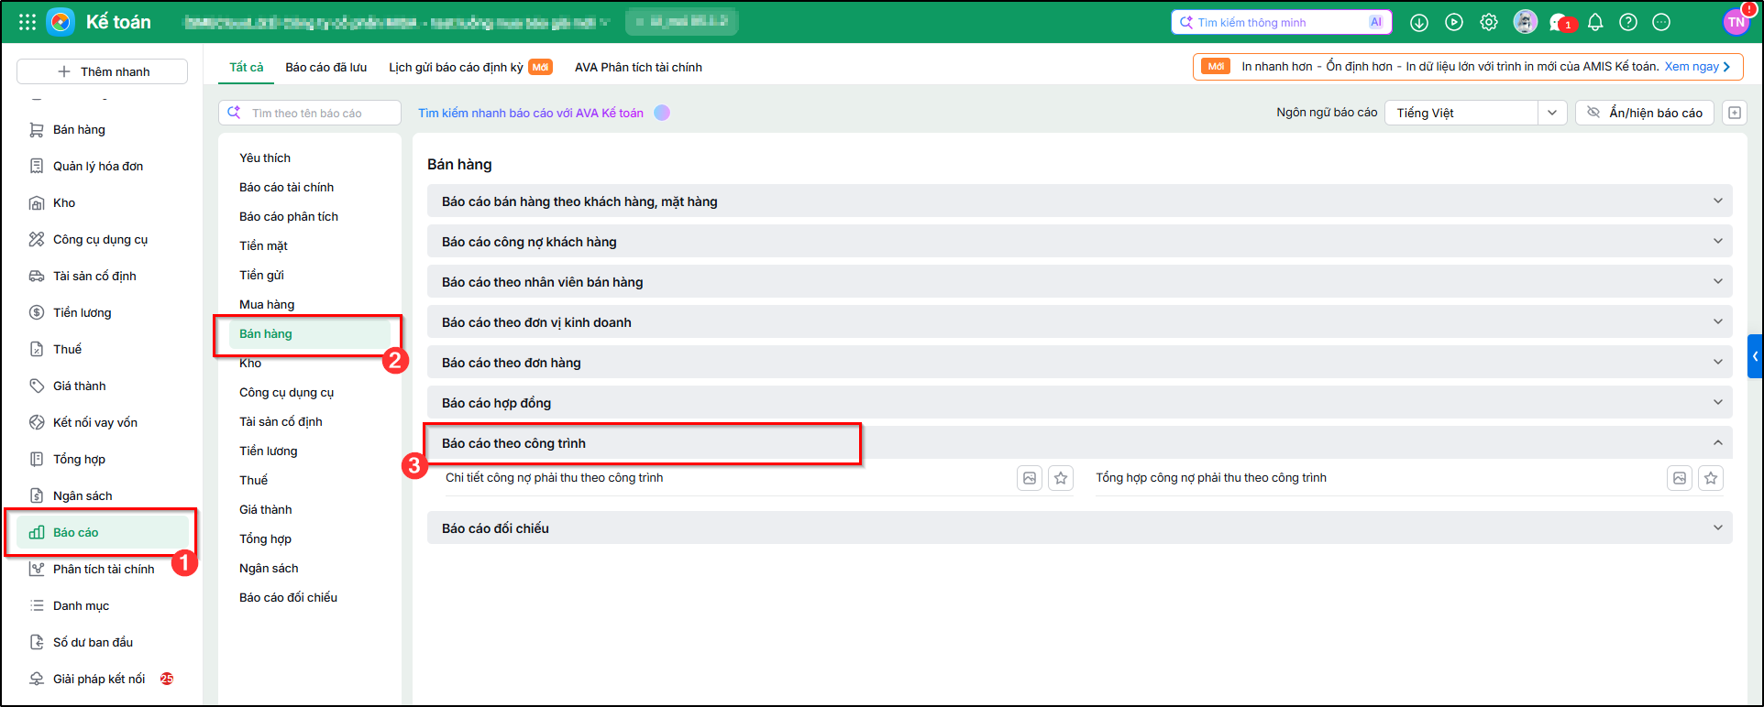Click the Thêm nhanh button
The width and height of the screenshot is (1764, 707).
point(103,71)
